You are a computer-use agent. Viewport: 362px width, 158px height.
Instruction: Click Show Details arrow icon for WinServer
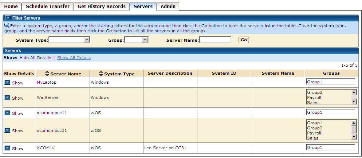(8, 98)
